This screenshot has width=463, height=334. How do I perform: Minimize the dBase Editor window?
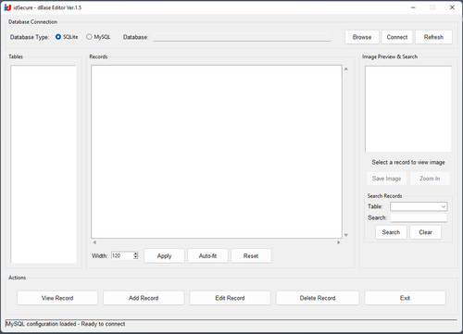pyautogui.click(x=413, y=7)
